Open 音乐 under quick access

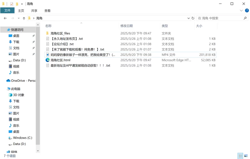point(16,73)
